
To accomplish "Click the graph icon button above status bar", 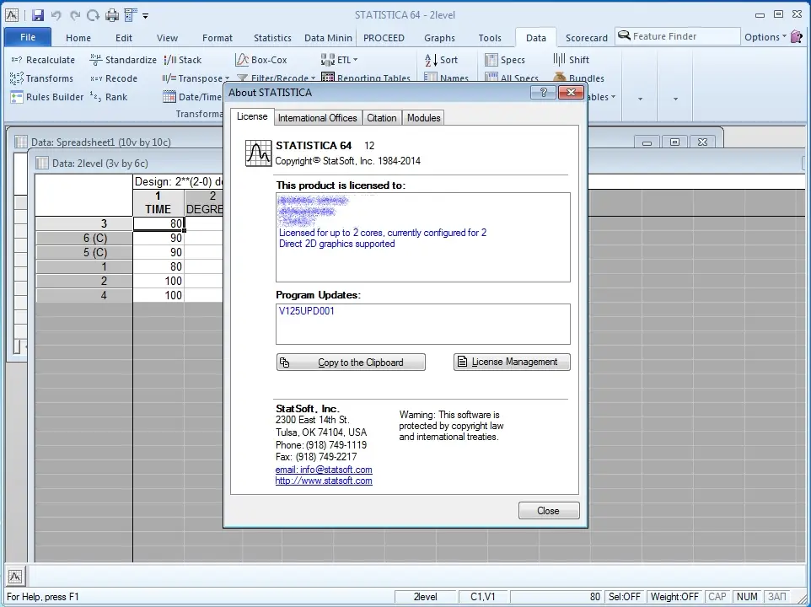I will point(15,576).
